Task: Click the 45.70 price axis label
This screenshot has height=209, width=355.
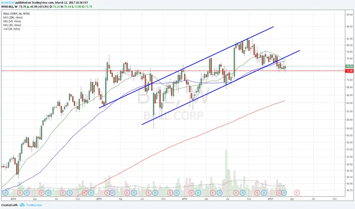Action: (349, 190)
